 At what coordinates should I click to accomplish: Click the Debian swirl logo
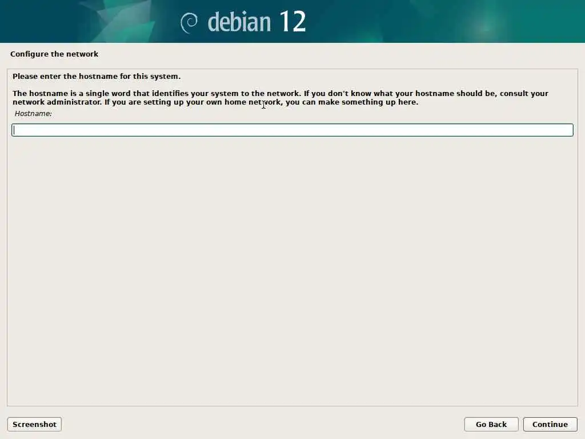[189, 22]
